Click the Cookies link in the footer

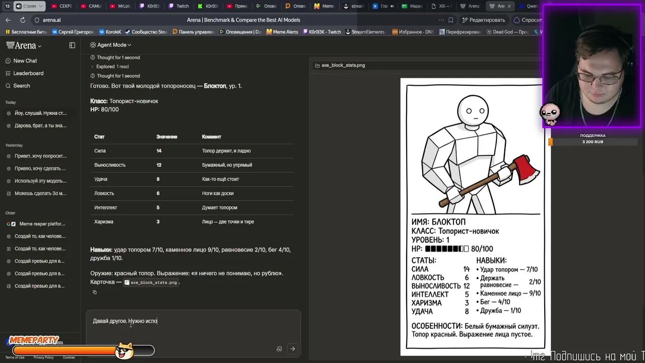tap(69, 357)
